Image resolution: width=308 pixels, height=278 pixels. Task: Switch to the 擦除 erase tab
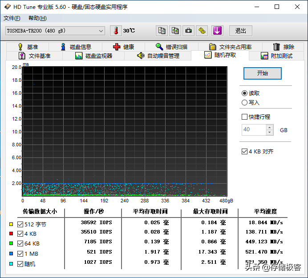(284, 47)
